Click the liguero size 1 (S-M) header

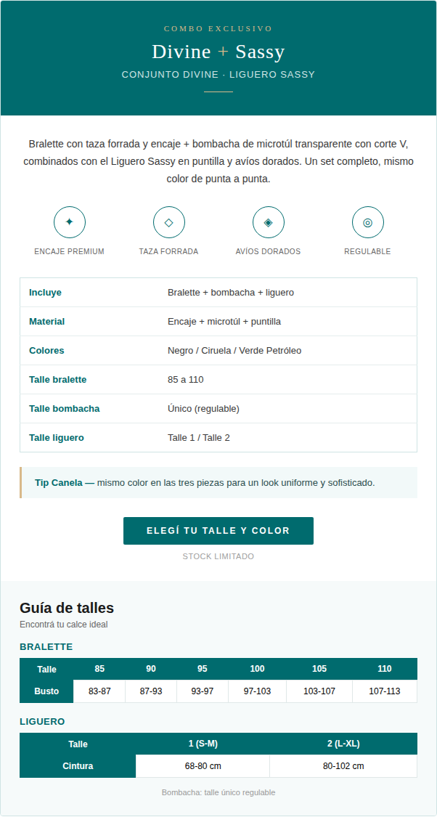203,744
